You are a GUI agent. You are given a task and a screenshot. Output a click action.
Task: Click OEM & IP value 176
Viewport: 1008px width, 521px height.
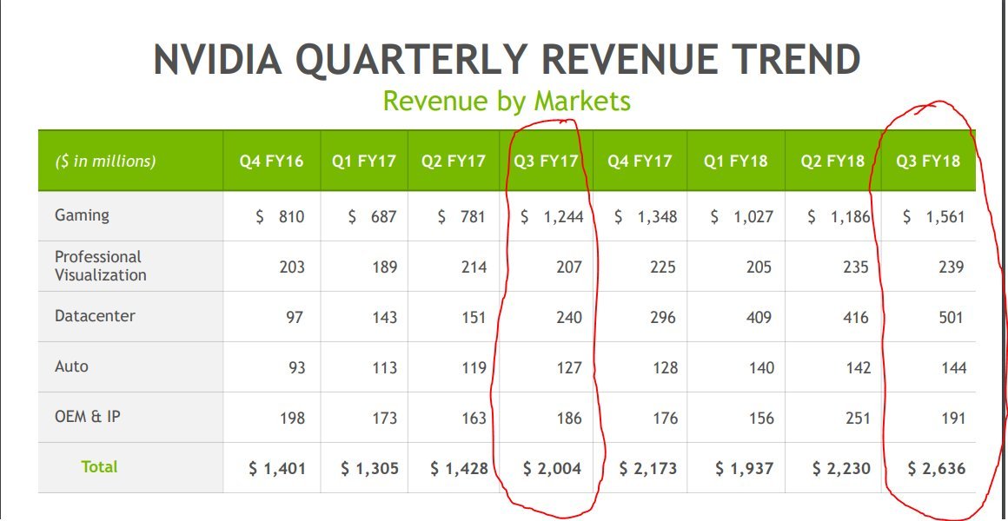tap(665, 418)
